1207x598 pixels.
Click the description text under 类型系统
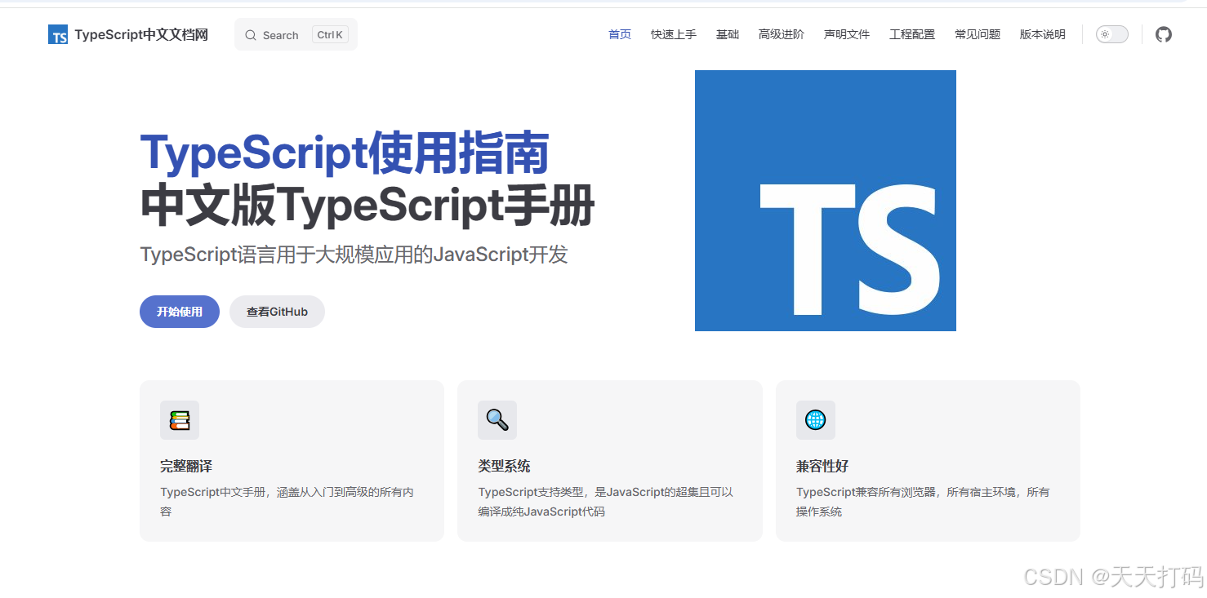click(605, 502)
